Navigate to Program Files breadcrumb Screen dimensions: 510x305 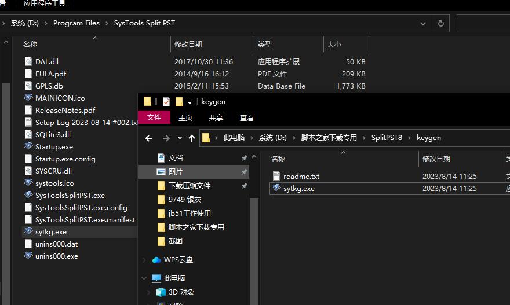[x=76, y=23]
